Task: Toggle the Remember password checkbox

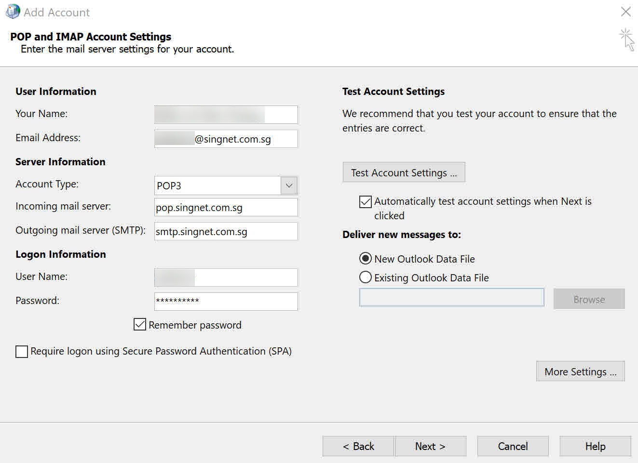Action: pyautogui.click(x=140, y=324)
